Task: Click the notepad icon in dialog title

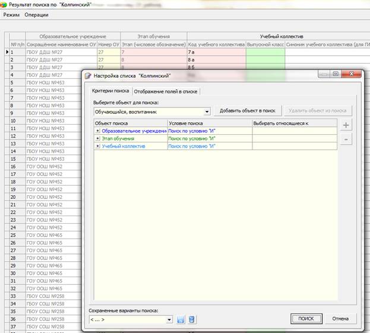Action: pos(88,76)
